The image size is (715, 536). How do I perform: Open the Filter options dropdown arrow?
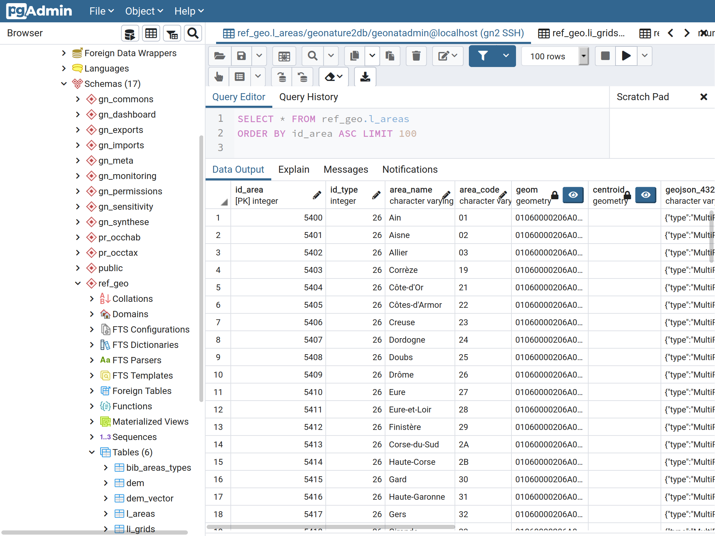tap(506, 56)
